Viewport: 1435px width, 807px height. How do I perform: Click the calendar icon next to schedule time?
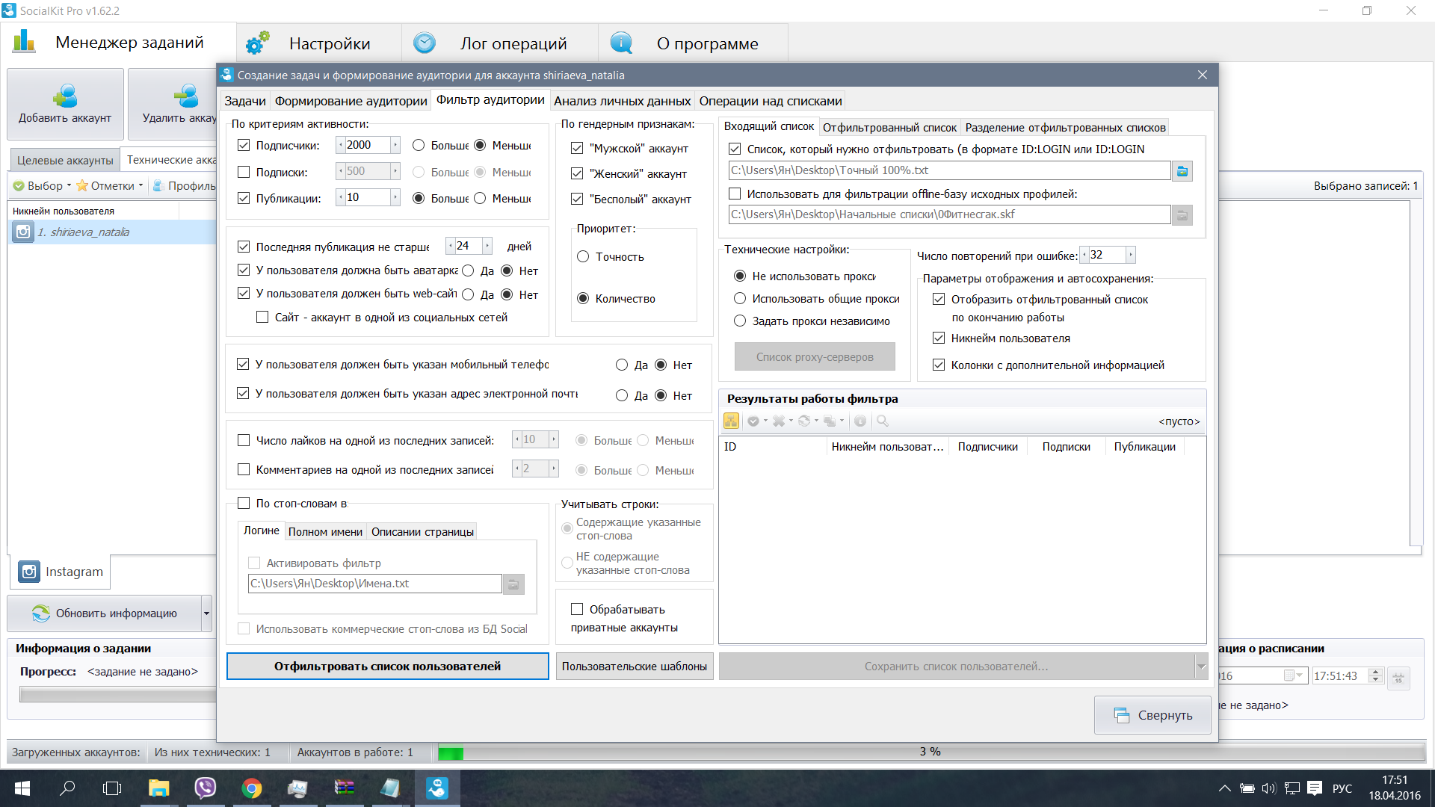coord(1398,678)
